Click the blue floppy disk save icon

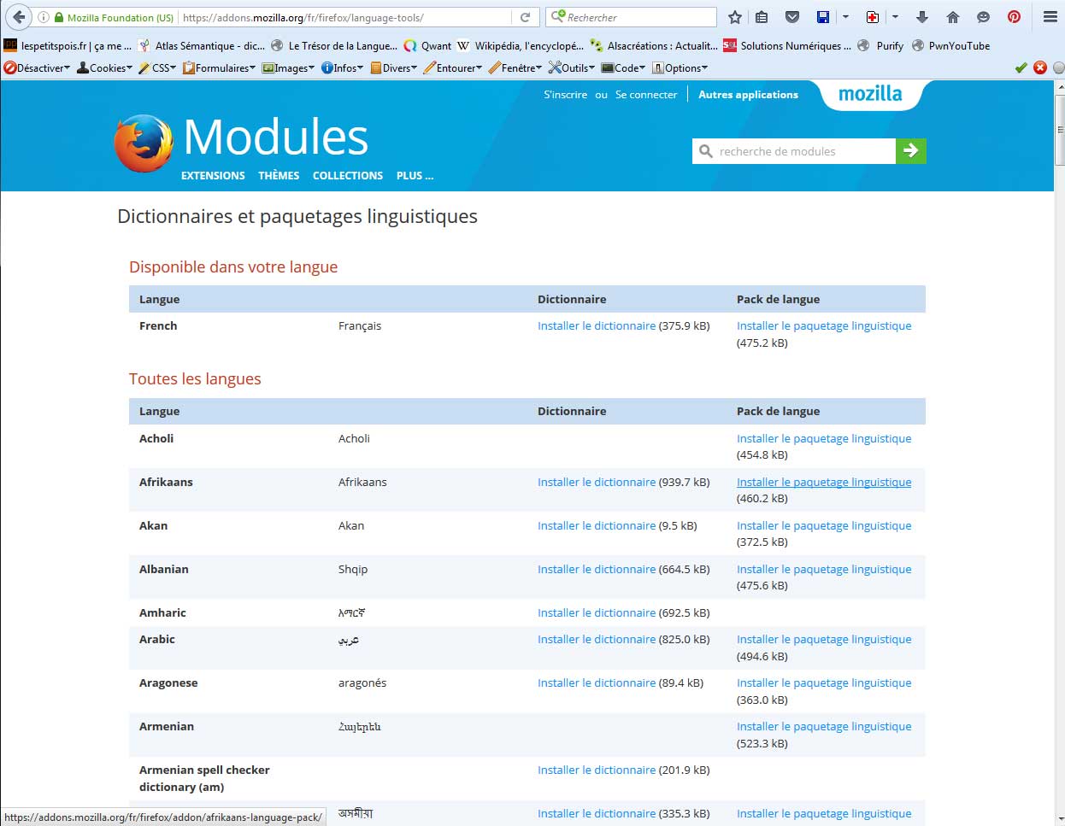(822, 17)
